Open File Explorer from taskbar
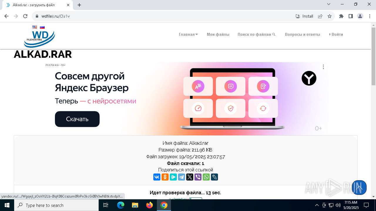Image resolution: width=376 pixels, height=211 pixels. click(135, 205)
